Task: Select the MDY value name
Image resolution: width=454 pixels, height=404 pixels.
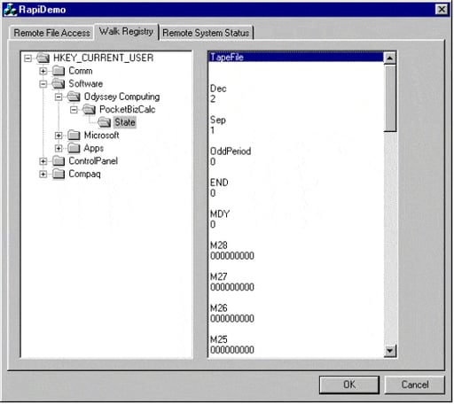Action: 220,214
